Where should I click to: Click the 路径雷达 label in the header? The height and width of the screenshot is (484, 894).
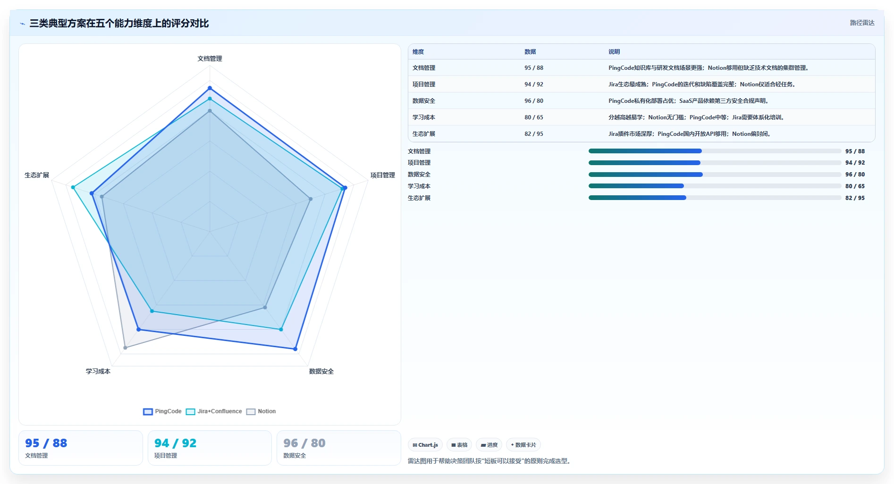click(x=862, y=23)
